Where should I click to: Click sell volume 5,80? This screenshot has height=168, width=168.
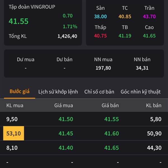(156, 119)
